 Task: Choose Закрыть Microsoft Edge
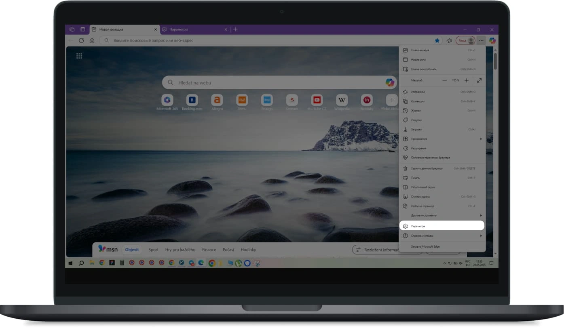[441, 246]
